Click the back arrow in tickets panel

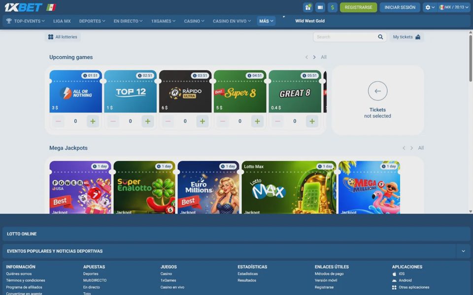[378, 91]
